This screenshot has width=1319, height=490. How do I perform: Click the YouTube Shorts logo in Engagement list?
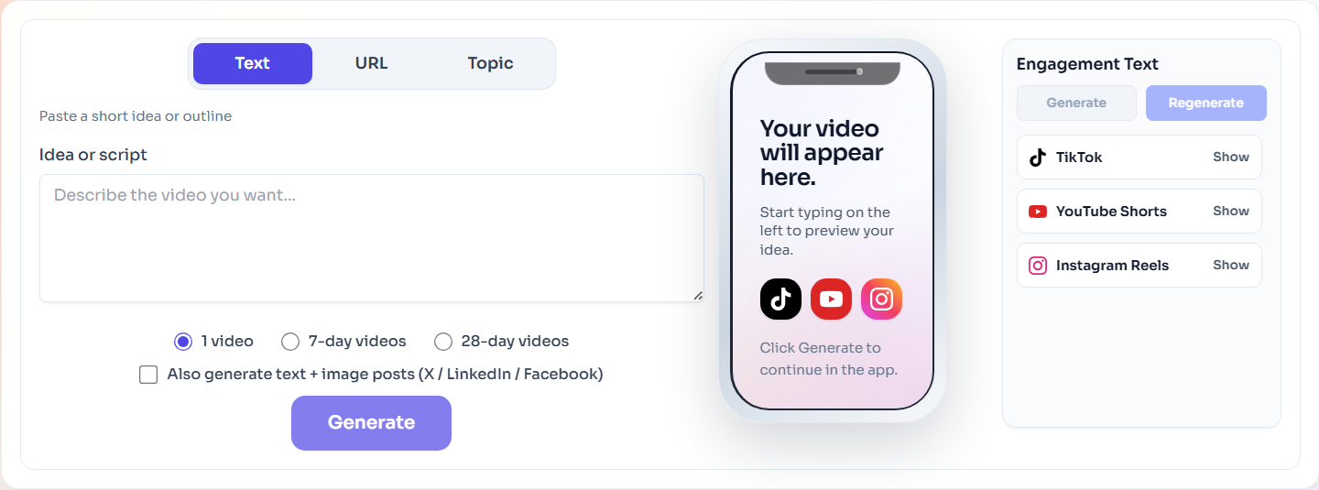pos(1038,212)
